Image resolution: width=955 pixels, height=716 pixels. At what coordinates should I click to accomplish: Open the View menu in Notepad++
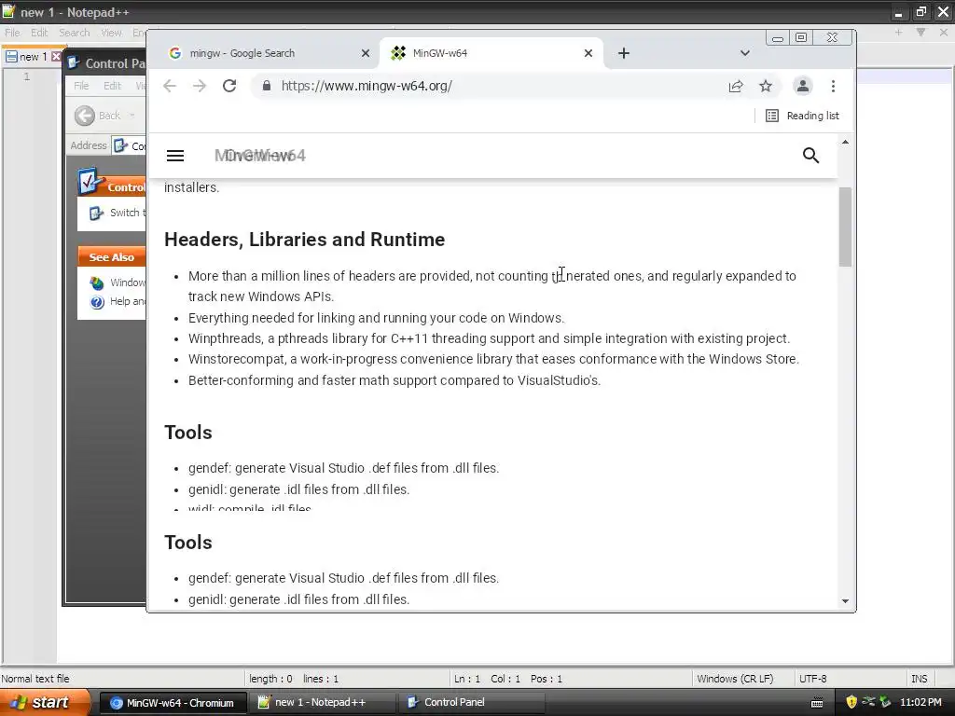[x=112, y=33]
